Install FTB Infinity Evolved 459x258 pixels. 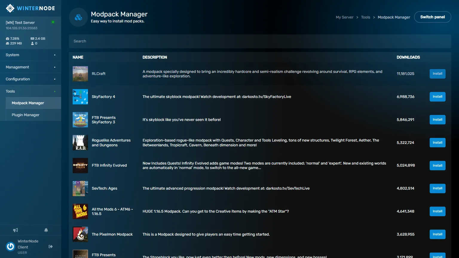pos(437,165)
